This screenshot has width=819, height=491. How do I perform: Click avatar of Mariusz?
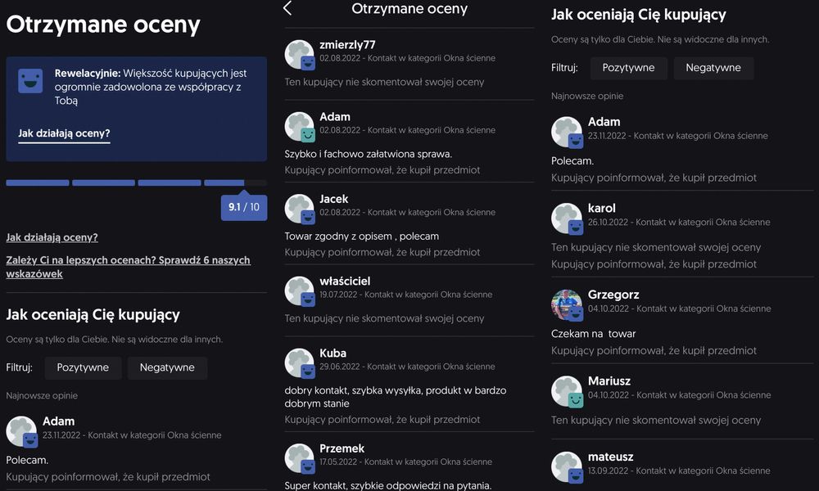pyautogui.click(x=567, y=391)
